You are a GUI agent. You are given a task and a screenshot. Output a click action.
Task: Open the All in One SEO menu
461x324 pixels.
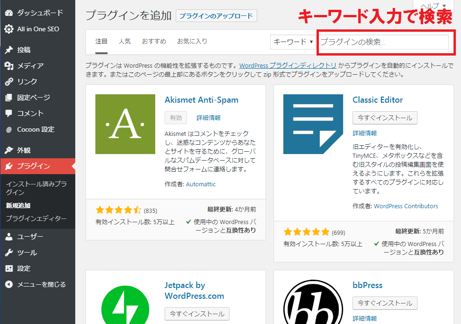[x=37, y=29]
